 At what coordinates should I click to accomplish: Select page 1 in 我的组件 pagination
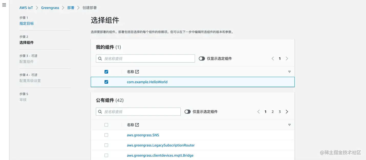(280, 59)
